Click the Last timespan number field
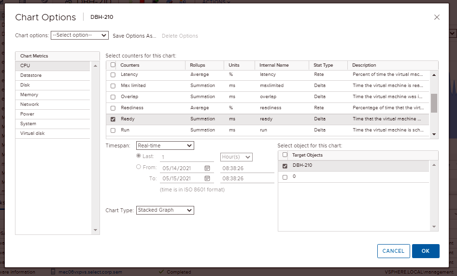This screenshot has width=457, height=276. point(186,157)
